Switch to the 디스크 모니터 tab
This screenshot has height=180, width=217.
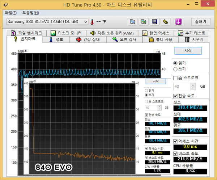click(x=66, y=33)
